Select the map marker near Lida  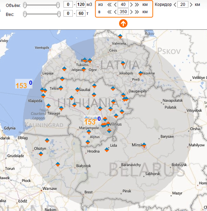pos(107,150)
